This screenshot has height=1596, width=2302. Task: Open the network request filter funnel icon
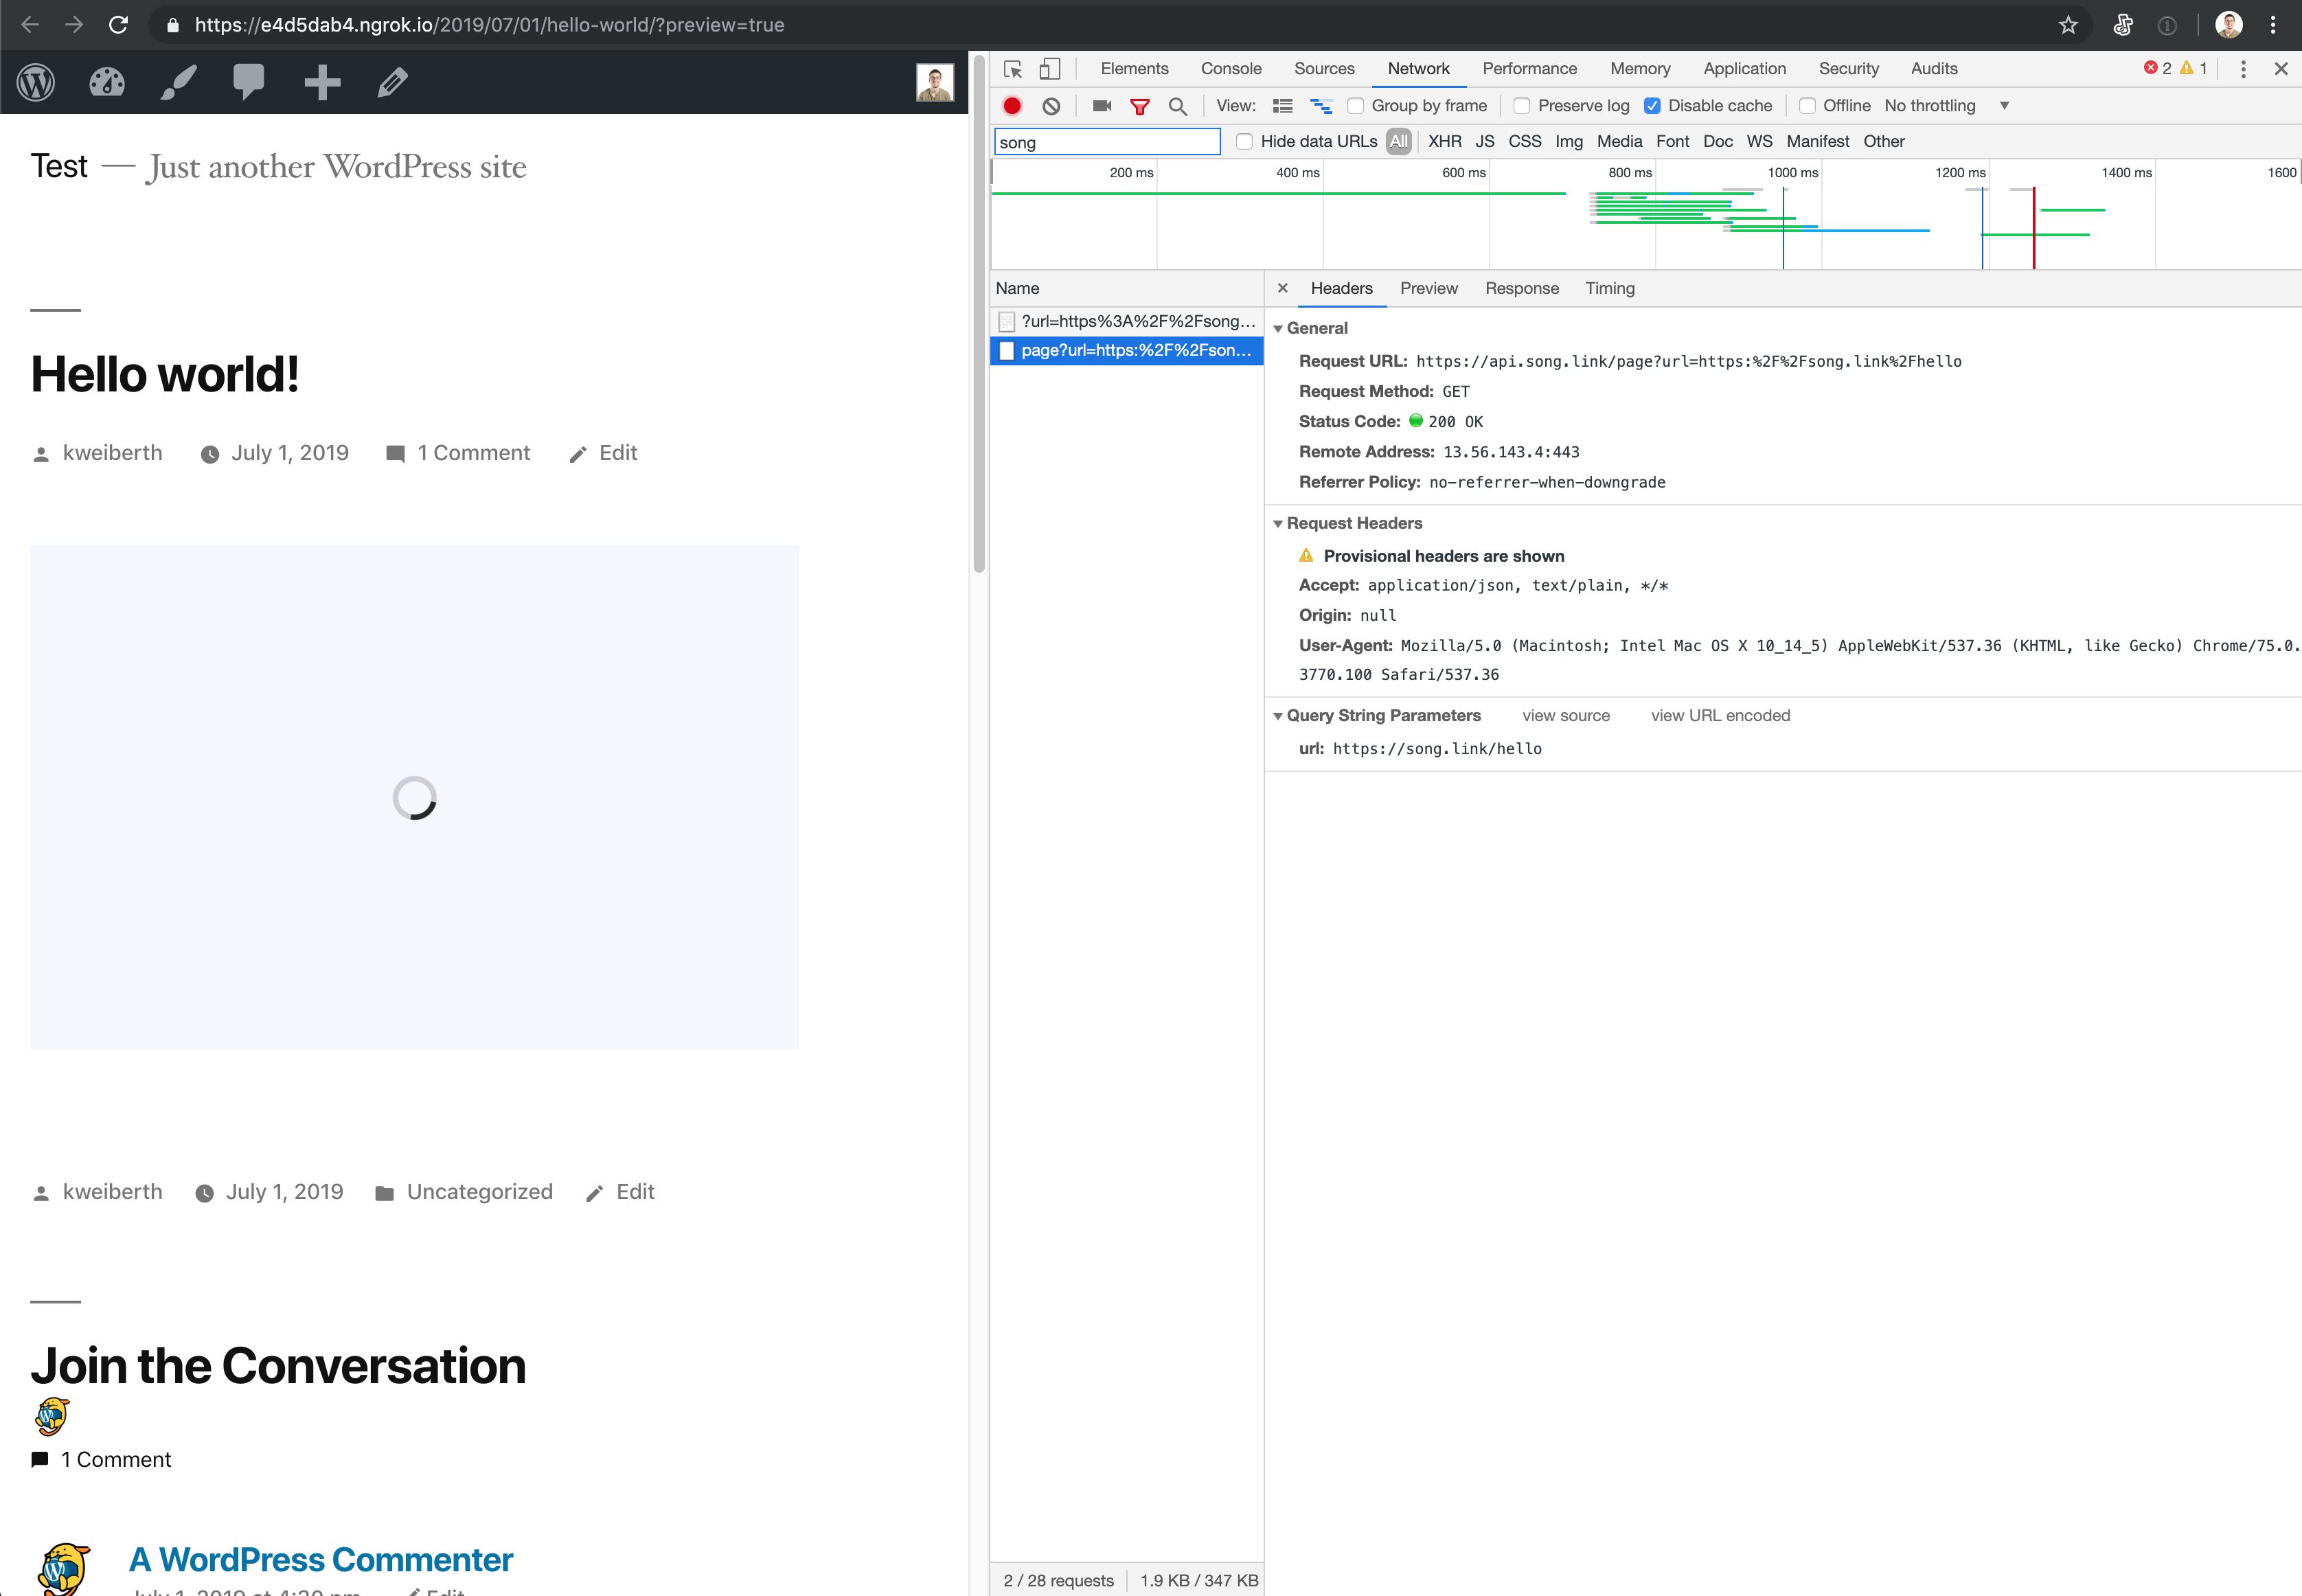point(1139,105)
